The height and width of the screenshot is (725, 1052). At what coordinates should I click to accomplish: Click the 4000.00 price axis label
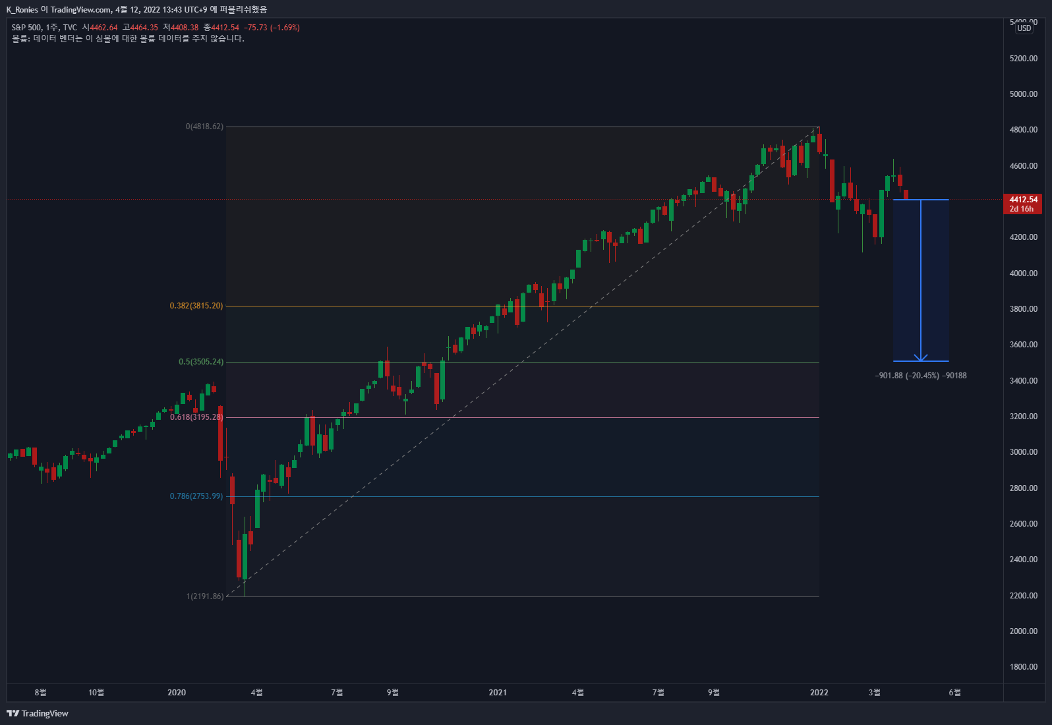(1023, 274)
